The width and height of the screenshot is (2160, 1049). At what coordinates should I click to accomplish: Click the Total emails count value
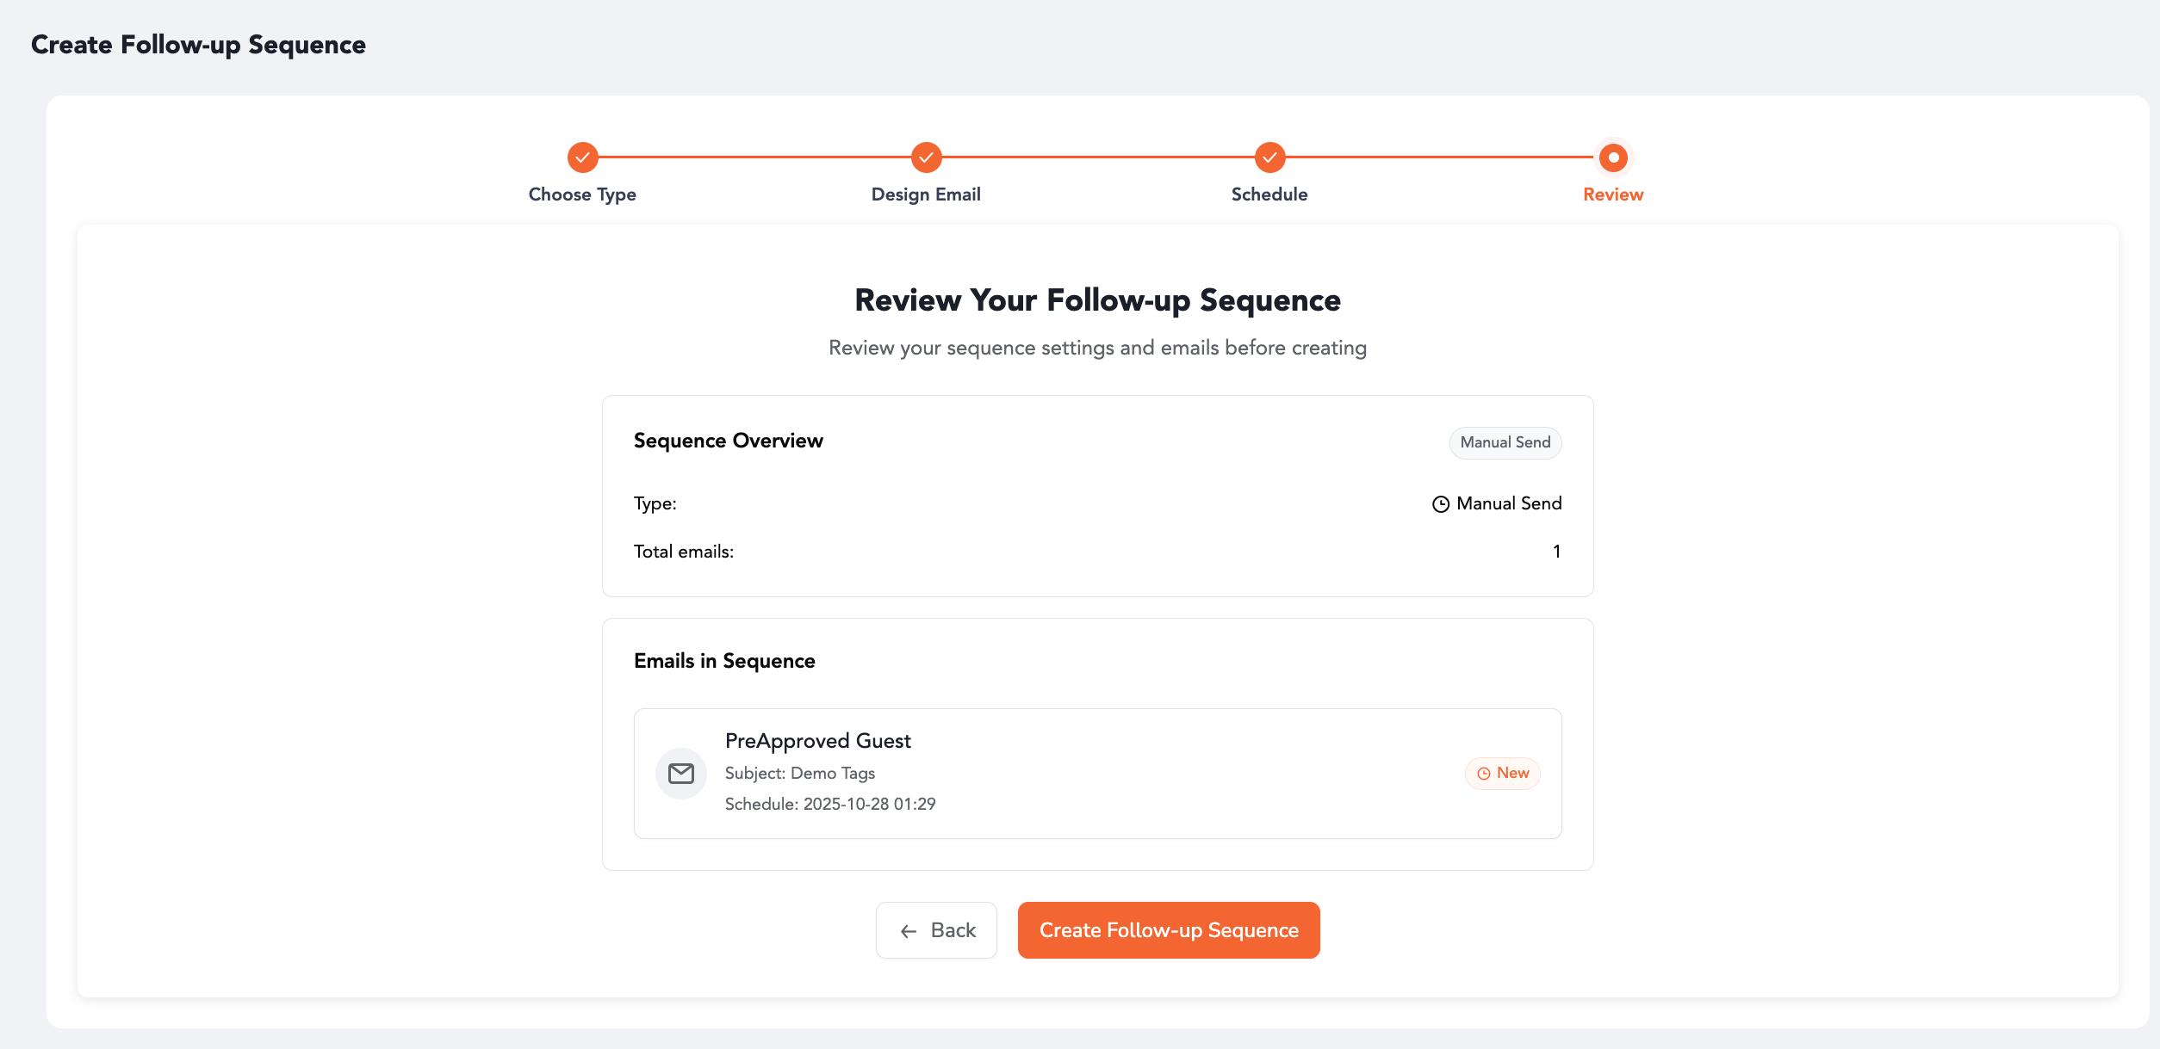click(1556, 552)
